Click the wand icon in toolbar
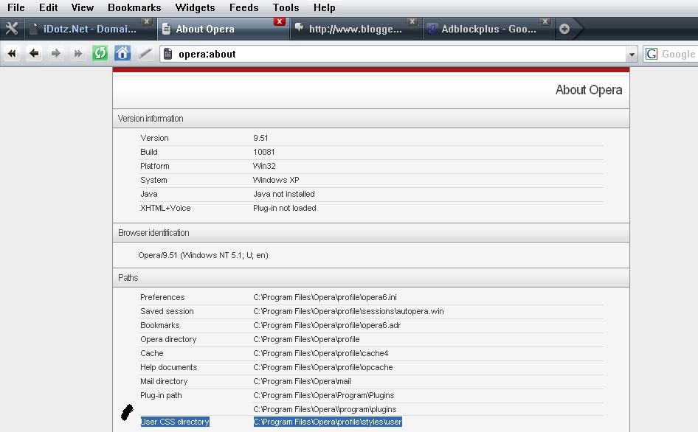The height and width of the screenshot is (432, 698). pyautogui.click(x=145, y=54)
